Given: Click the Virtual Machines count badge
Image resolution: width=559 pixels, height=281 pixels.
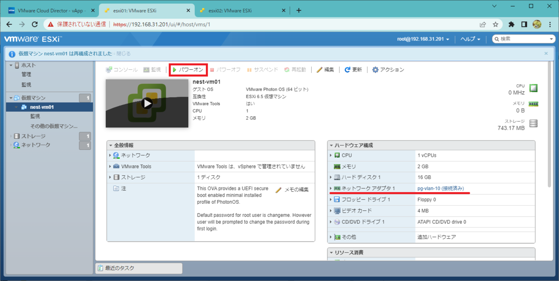Looking at the screenshot, I should tap(85, 98).
